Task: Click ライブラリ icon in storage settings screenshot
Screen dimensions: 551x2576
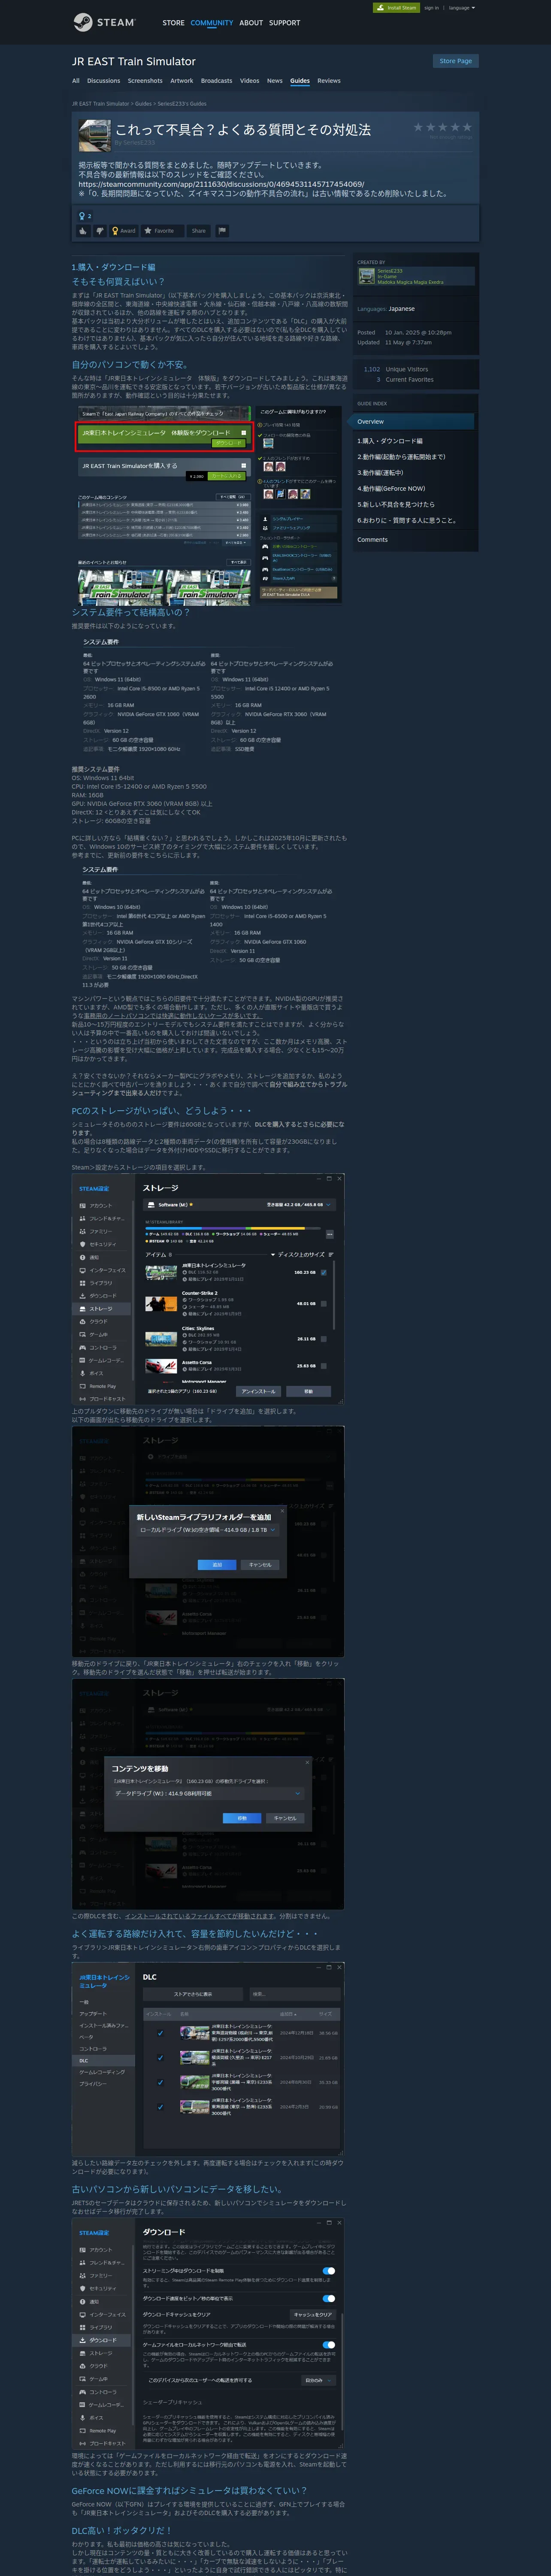Action: [x=82, y=1283]
